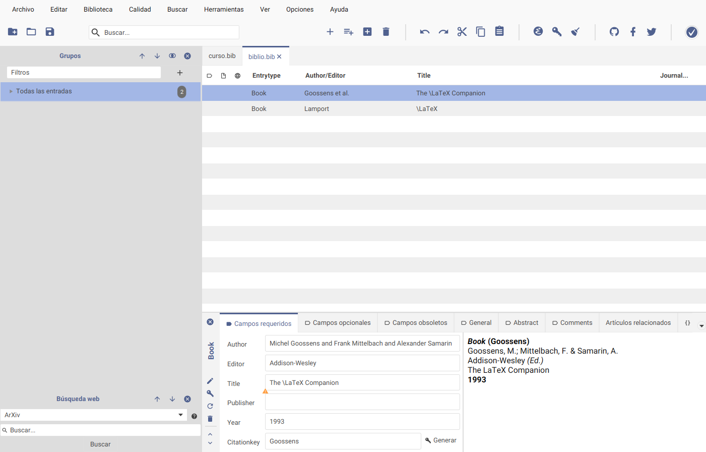Viewport: 706px width, 452px height.
Task: Click the toolbar Buscar search field
Action: tap(164, 32)
